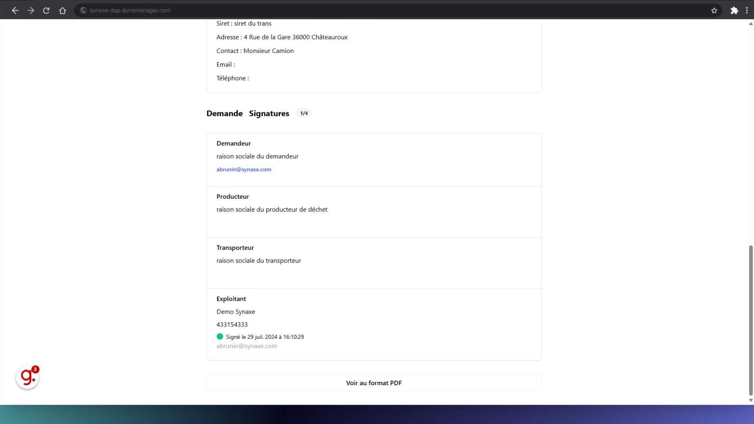
Task: Open Voir au format PDF
Action: point(373,383)
